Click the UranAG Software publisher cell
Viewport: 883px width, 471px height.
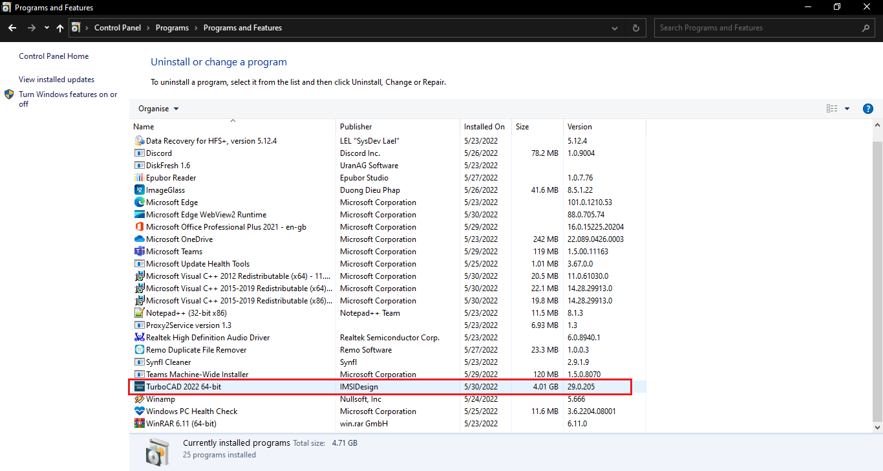coord(369,166)
